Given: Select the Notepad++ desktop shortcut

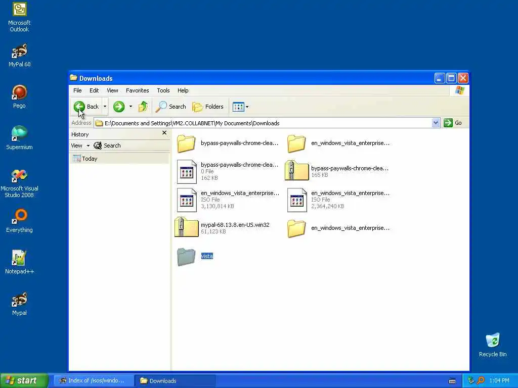Looking at the screenshot, I should pos(19,262).
